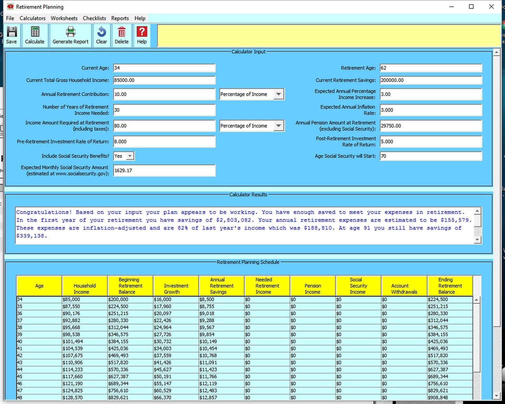The image size is (505, 404).
Task: Click main window scrollbar up arrow
Action: coord(497,52)
